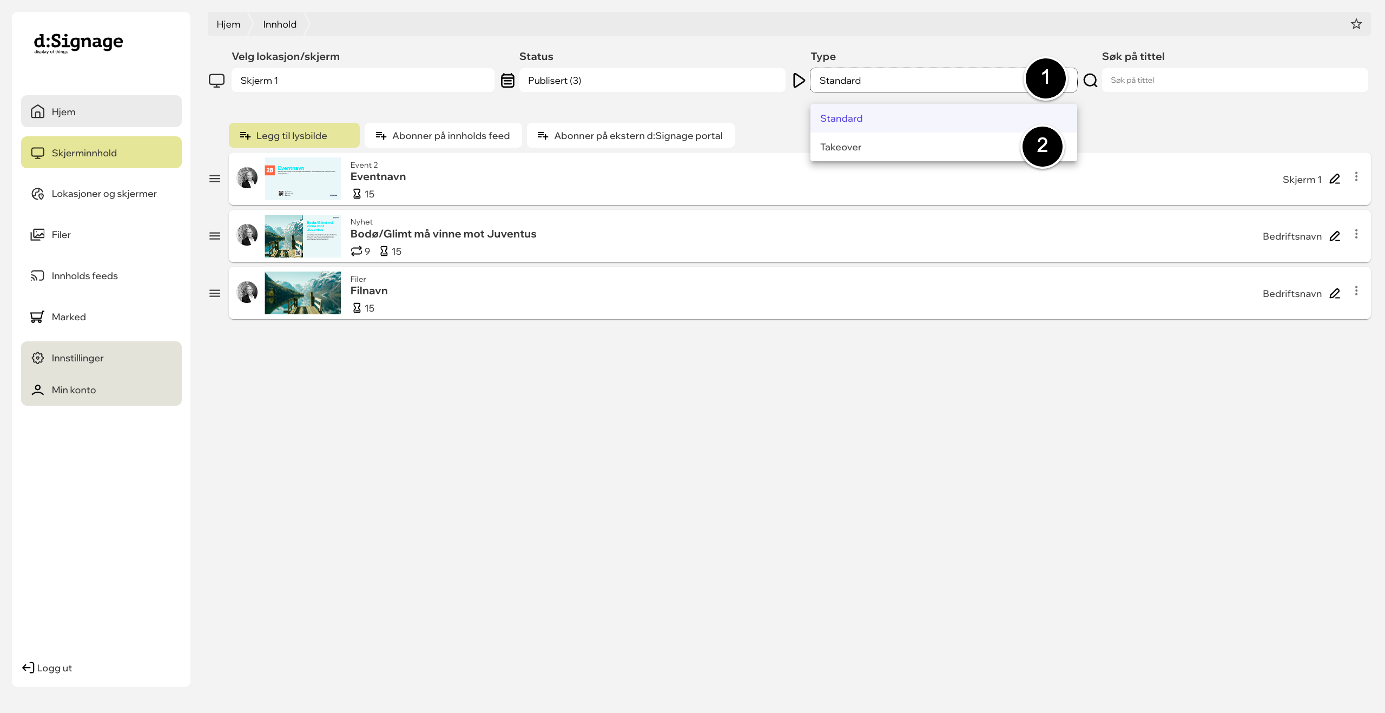
Task: Open the Filnavn image thumbnail
Action: coord(302,293)
